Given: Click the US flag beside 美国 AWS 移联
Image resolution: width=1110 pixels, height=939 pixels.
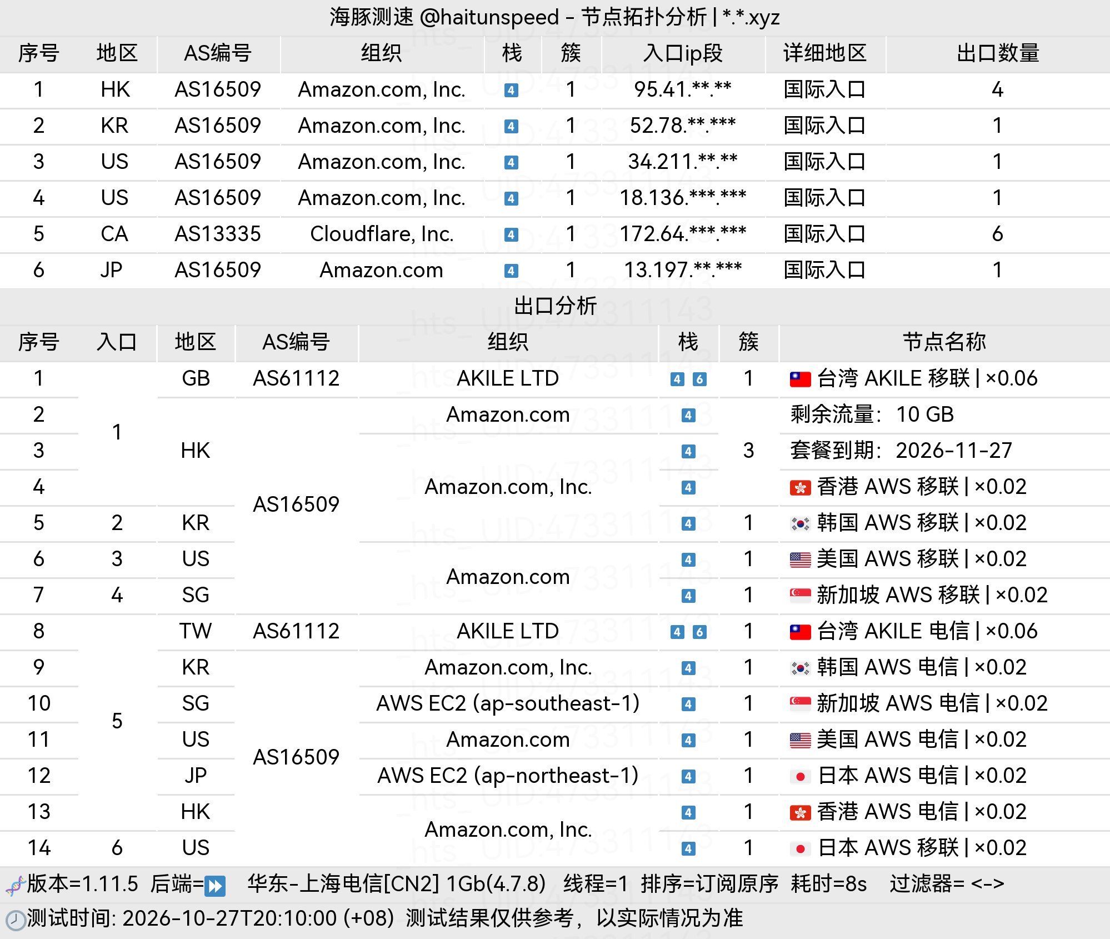Looking at the screenshot, I should tap(800, 560).
